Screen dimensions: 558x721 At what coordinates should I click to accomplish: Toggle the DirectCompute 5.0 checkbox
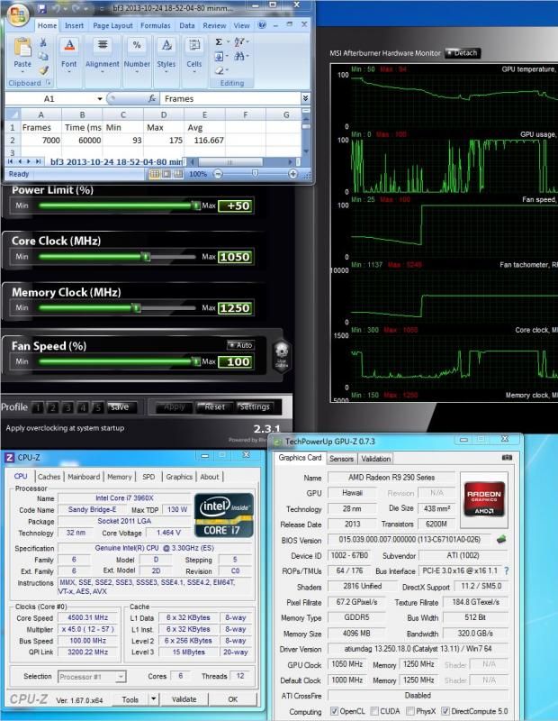445,711
